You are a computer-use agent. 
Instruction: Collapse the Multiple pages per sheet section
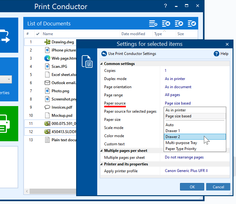(x=101, y=151)
